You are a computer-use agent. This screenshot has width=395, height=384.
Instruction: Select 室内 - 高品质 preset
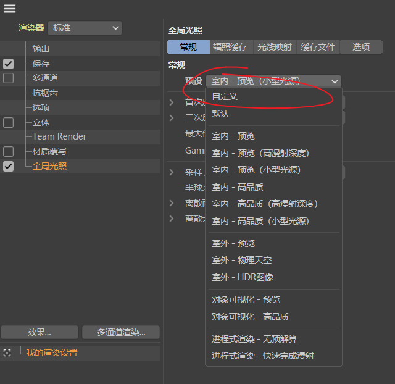[x=238, y=186]
